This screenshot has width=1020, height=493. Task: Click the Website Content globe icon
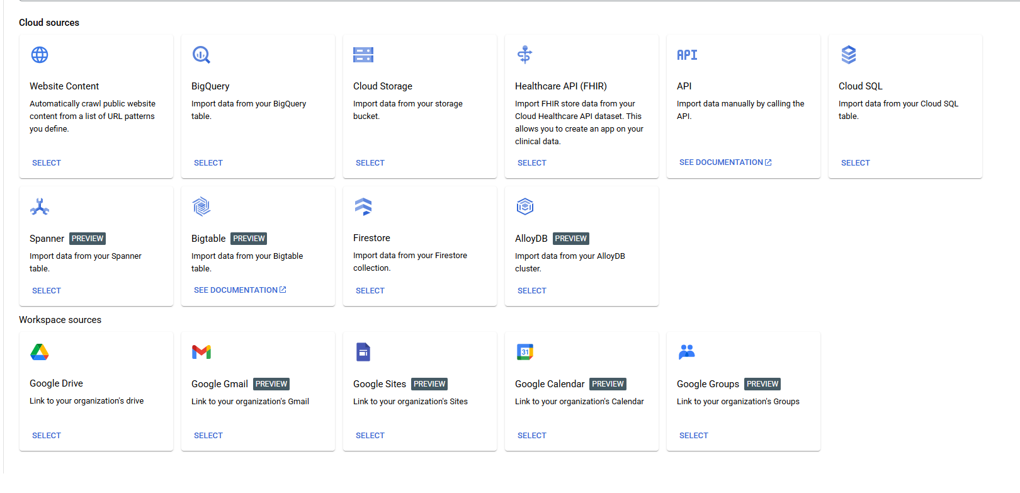[40, 55]
